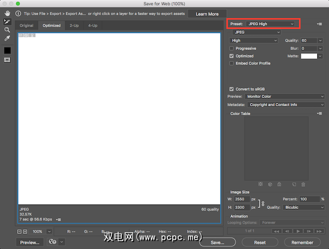Viewport: 329px width, 249px height.
Task: Uncheck the Optimized checkbox
Action: pos(231,56)
